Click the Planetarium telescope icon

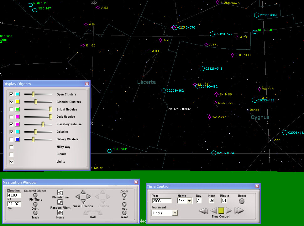tap(60, 192)
